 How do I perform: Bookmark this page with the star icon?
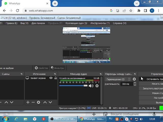click(131, 11)
